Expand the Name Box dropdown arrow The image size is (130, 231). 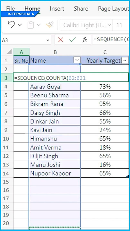tap(48, 40)
